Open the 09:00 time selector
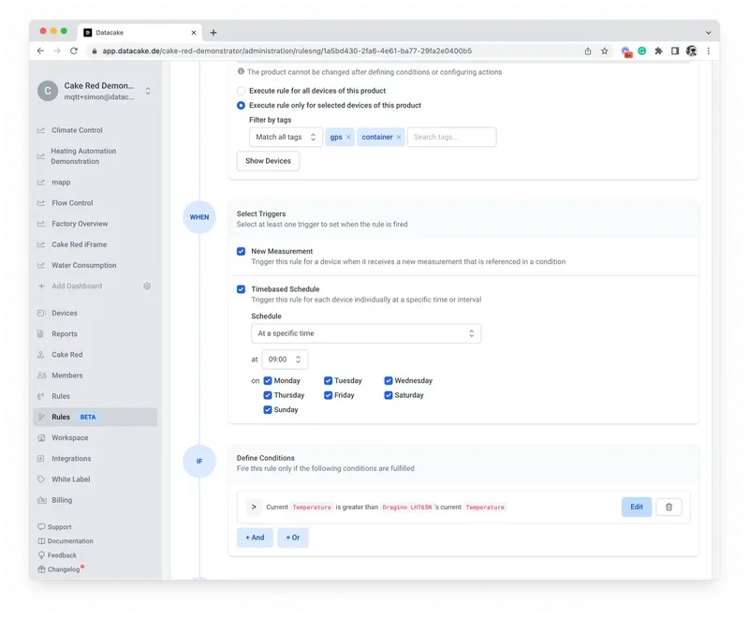This screenshot has width=749, height=618. tap(285, 360)
